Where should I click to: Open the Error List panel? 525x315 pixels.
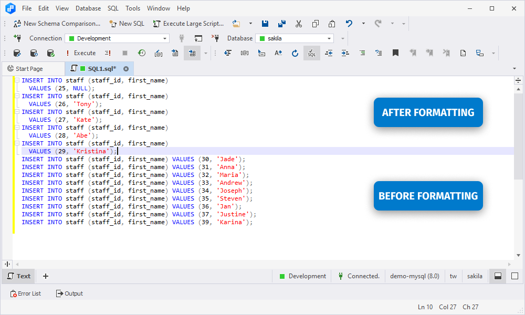click(x=25, y=293)
